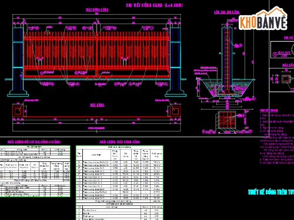Click the magenta sheet title 'CHI TIẾT CỔNG CÁNH (L=6.00M)'

(x=155, y=5)
